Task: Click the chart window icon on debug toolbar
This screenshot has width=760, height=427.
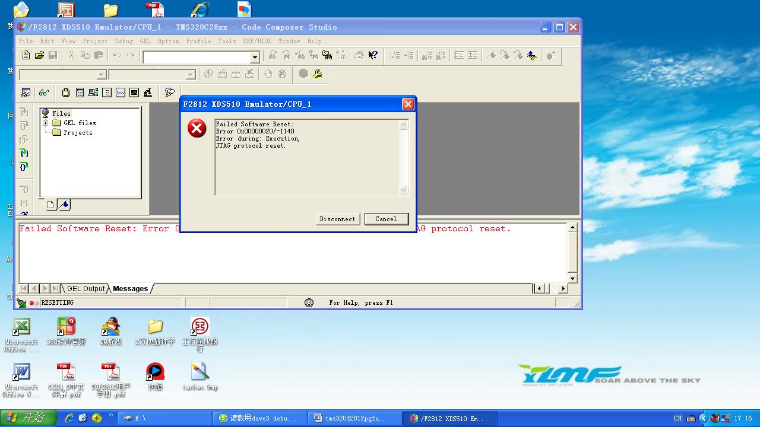Action: [x=26, y=93]
